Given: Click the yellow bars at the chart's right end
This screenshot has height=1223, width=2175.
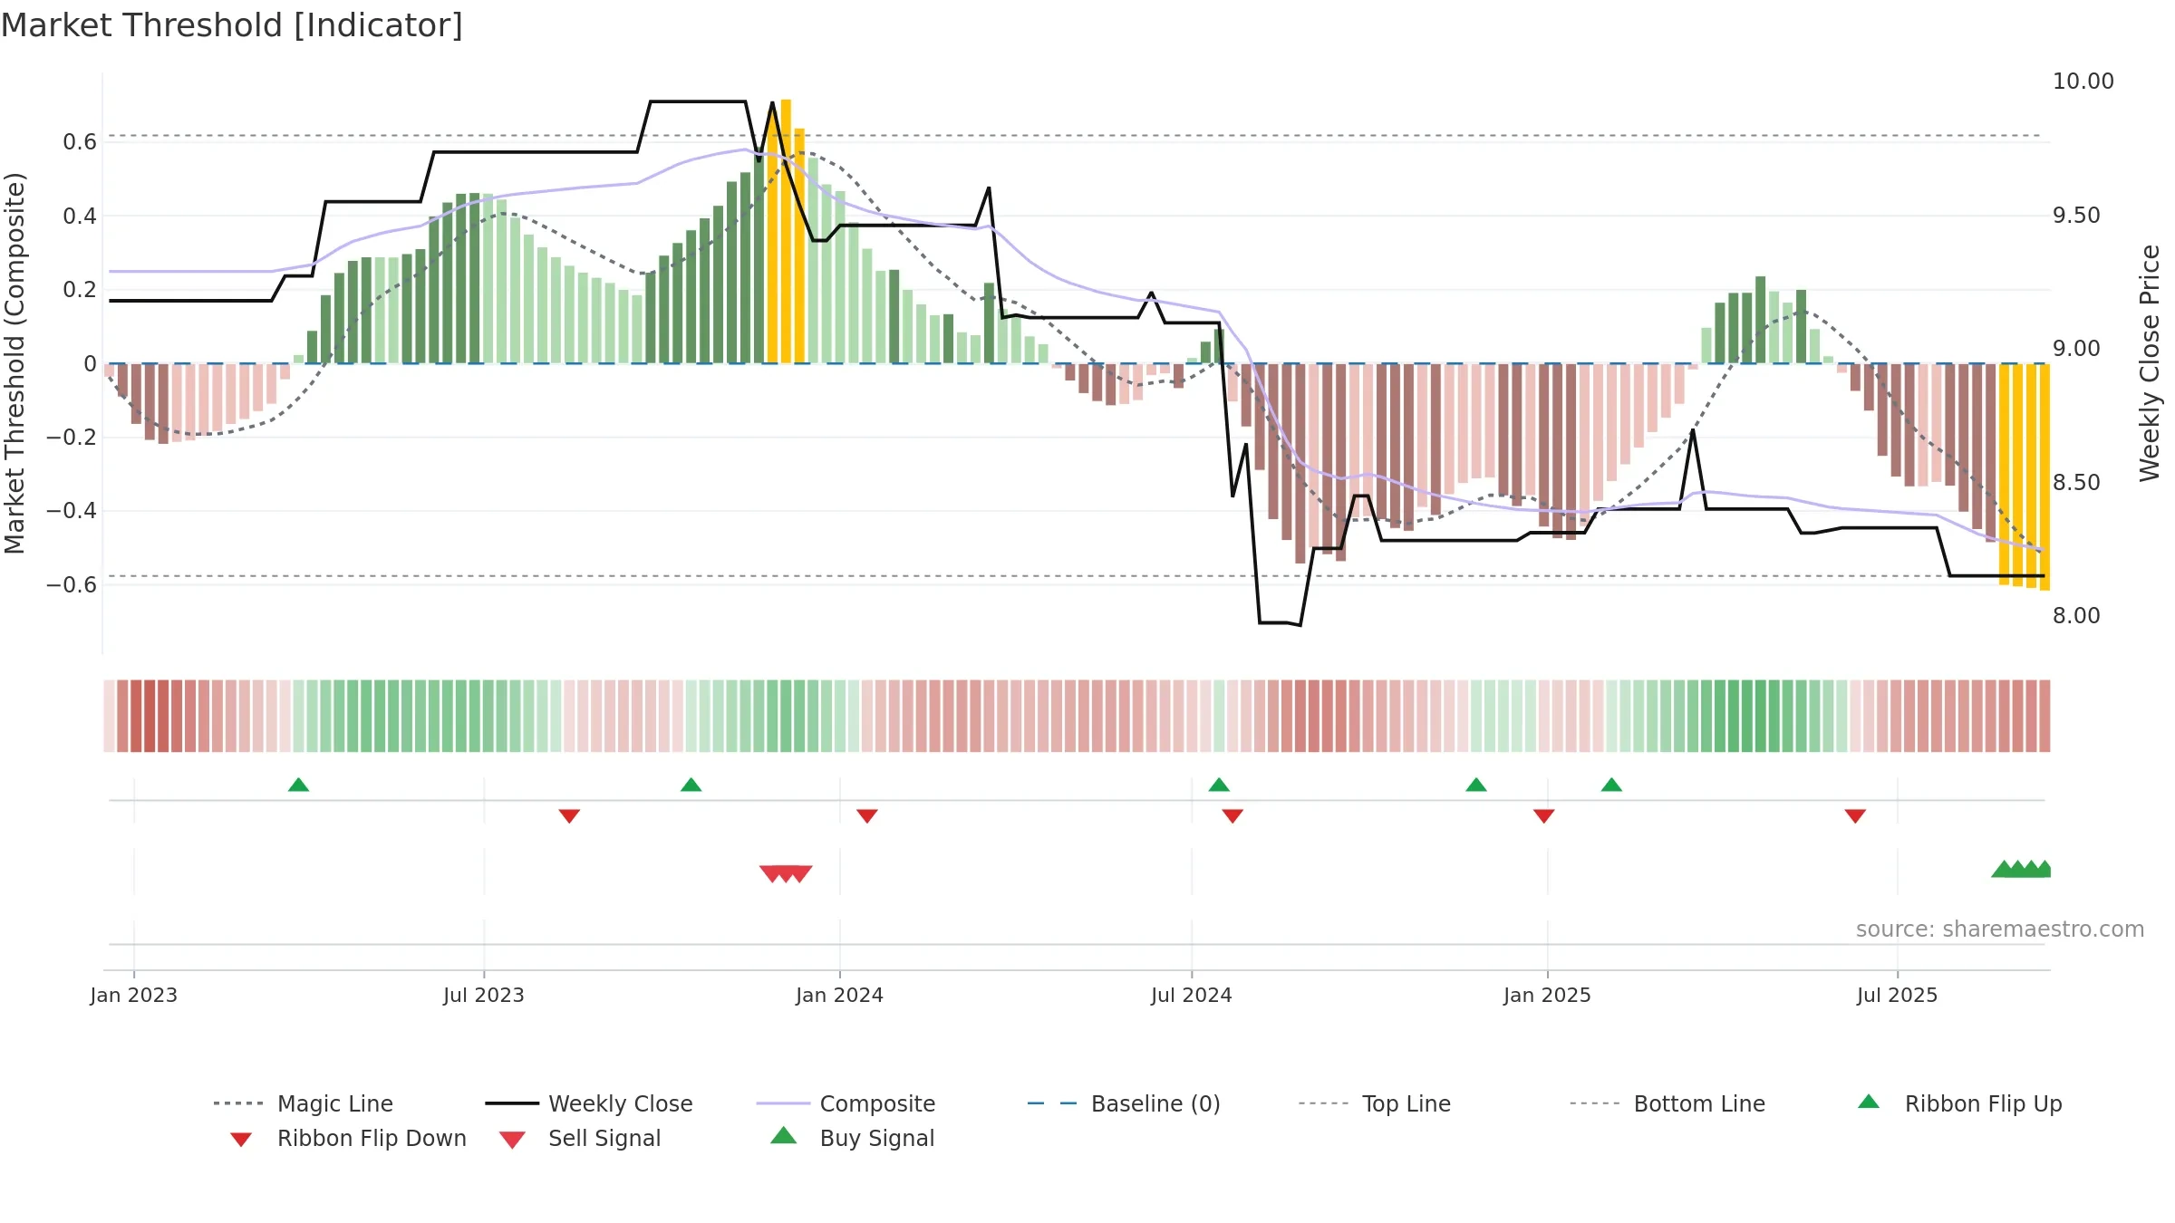Looking at the screenshot, I should (x=2025, y=477).
